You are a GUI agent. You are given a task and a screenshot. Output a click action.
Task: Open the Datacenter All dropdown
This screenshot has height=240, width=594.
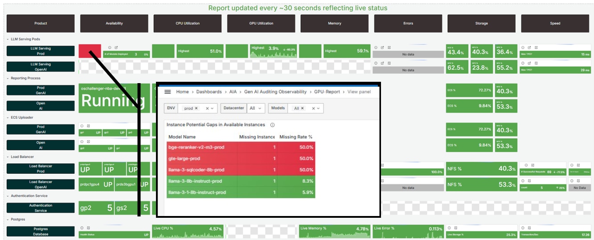point(256,108)
